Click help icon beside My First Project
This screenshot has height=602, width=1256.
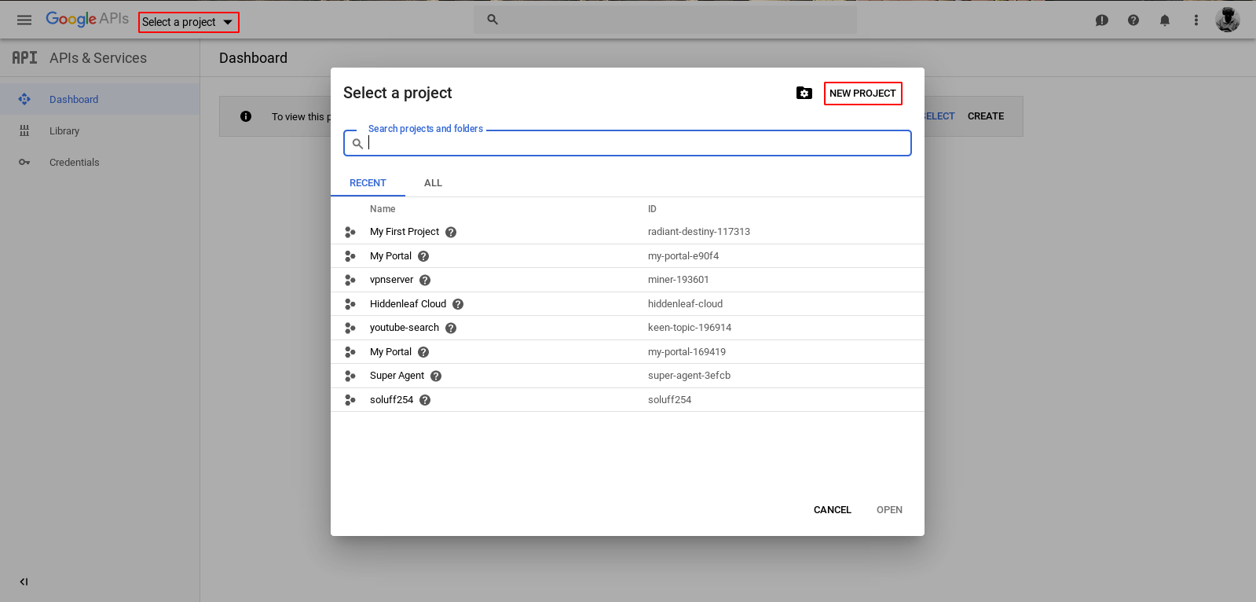coord(451,233)
